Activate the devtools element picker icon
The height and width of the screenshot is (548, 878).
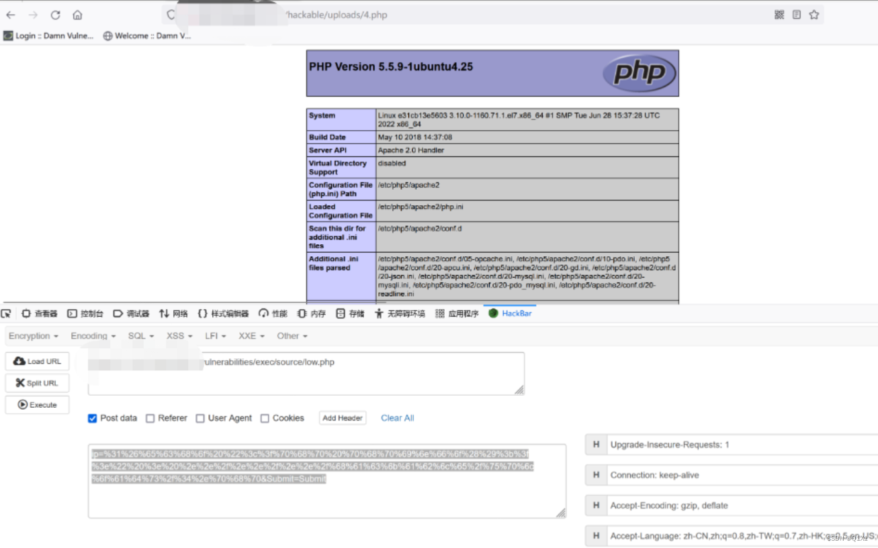pyautogui.click(x=7, y=314)
